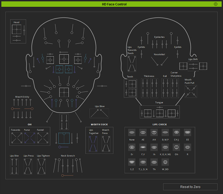Pick the F_V lip shape thumbnail
This screenshot has height=194, width=223.
pyautogui.click(x=143, y=147)
